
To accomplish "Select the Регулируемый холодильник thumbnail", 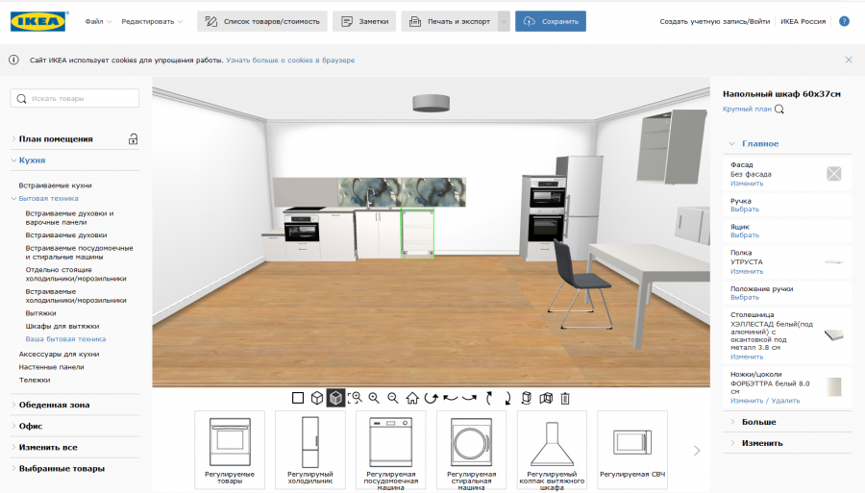I will pos(310,449).
